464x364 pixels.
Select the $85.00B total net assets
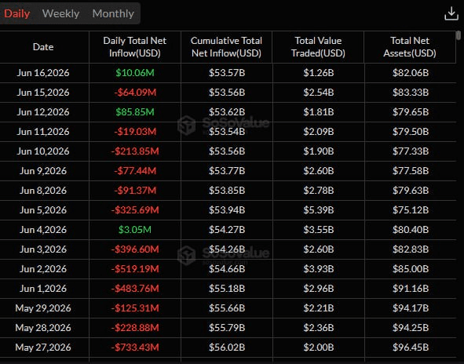[x=411, y=269]
